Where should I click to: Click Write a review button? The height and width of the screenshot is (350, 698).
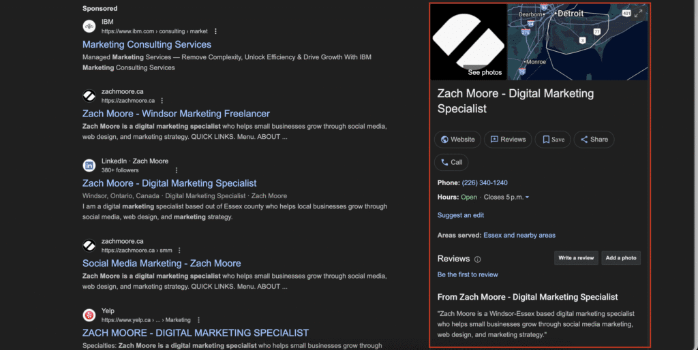[575, 258]
